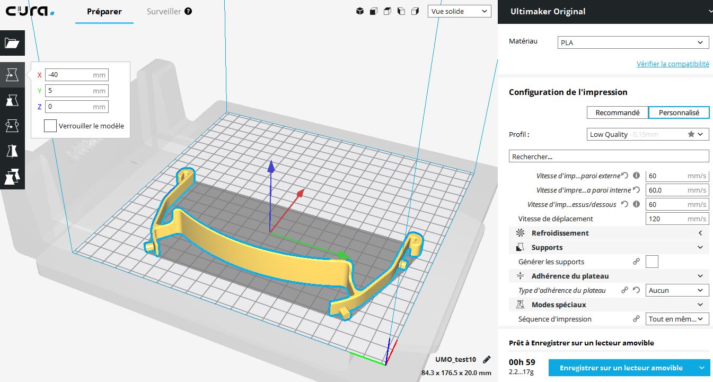Select the Move tool in left toolbar

(x=12, y=75)
